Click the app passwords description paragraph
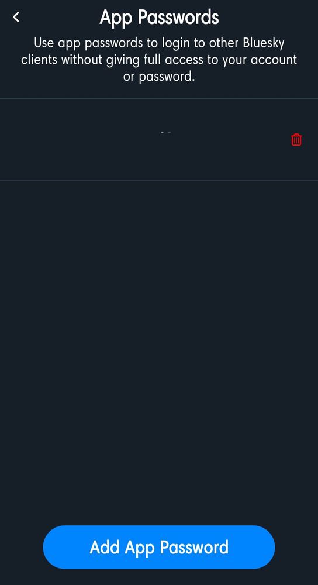The image size is (318, 585). click(159, 60)
